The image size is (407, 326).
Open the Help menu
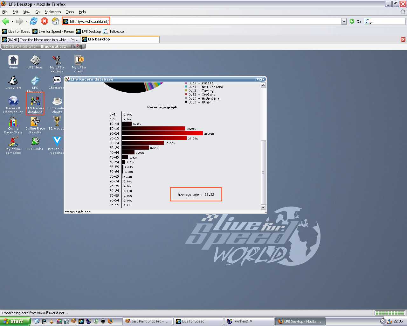(82, 12)
